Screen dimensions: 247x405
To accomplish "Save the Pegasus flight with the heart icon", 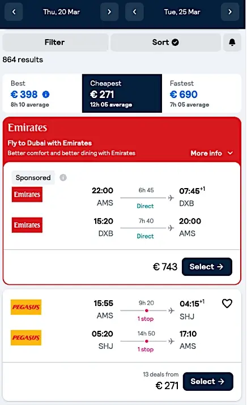I will 227,304.
